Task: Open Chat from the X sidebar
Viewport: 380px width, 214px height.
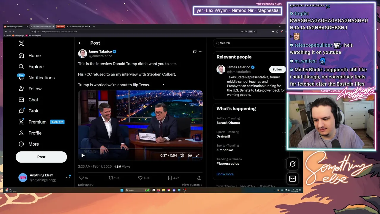Action: [x=28, y=100]
